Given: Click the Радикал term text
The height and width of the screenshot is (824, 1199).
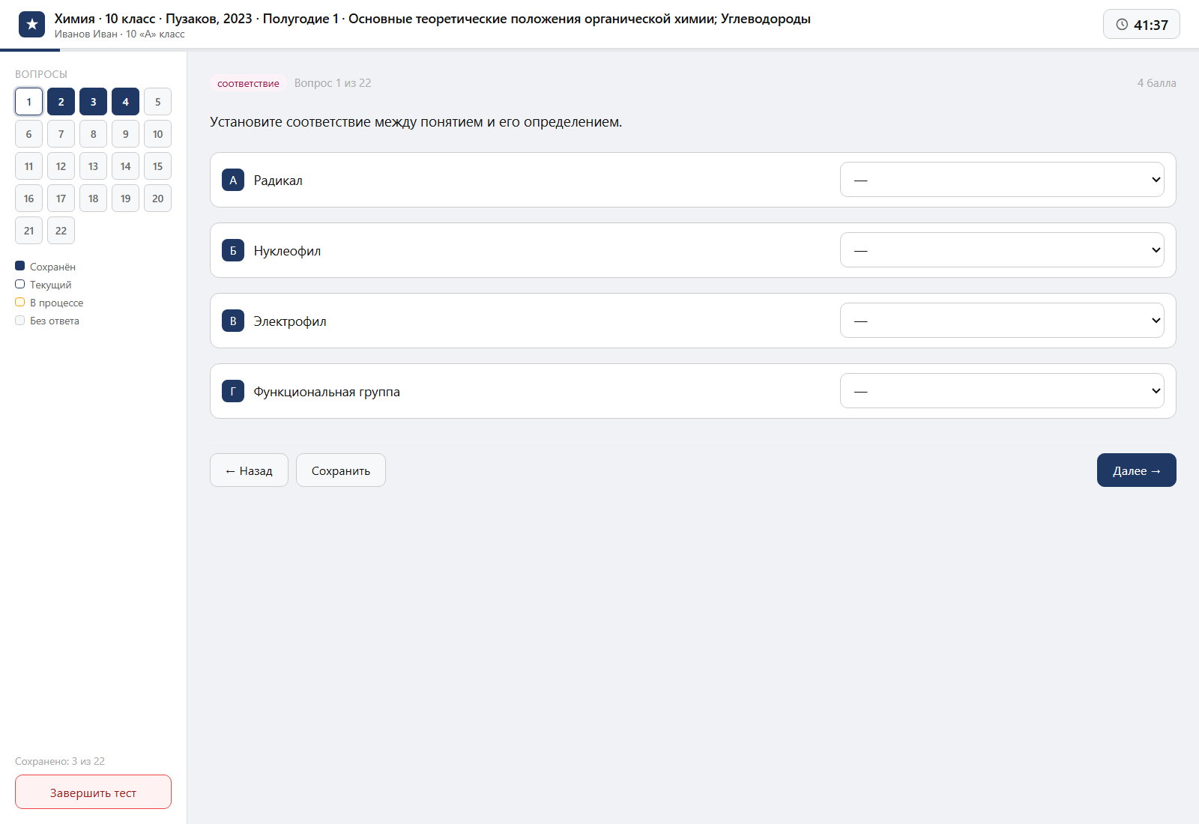Looking at the screenshot, I should pos(278,181).
